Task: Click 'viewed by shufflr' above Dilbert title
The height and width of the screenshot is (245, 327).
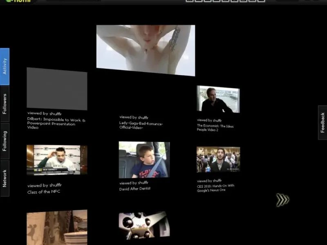Action: coord(45,114)
